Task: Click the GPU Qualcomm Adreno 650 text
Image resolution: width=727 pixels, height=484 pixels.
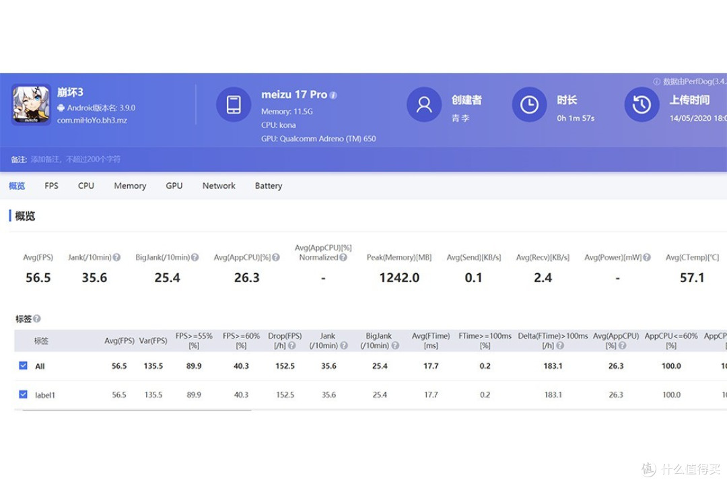Action: pos(318,139)
